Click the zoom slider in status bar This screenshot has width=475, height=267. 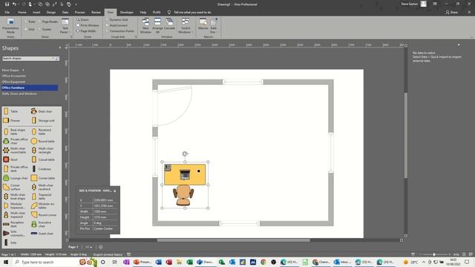pos(434,254)
